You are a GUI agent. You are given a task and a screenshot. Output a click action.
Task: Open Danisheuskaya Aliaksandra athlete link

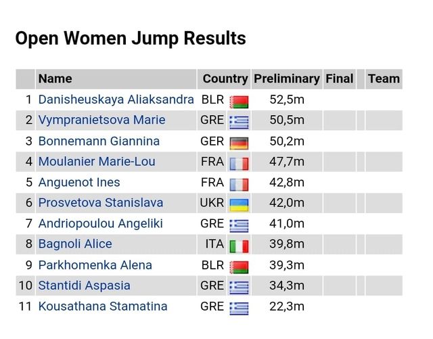[116, 99]
